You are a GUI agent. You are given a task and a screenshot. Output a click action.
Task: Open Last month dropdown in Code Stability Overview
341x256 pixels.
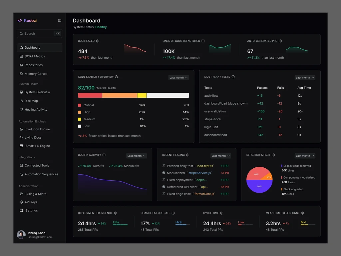[178, 78]
